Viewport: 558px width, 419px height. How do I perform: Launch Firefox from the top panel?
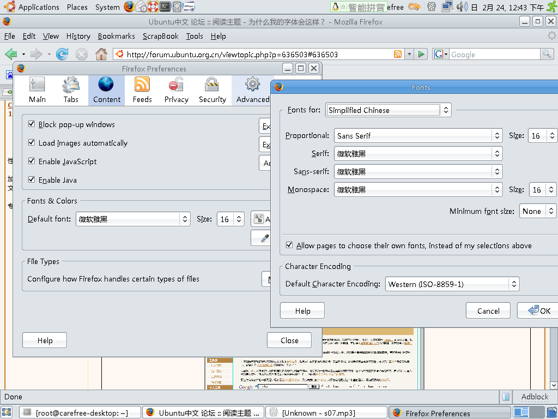(x=129, y=7)
